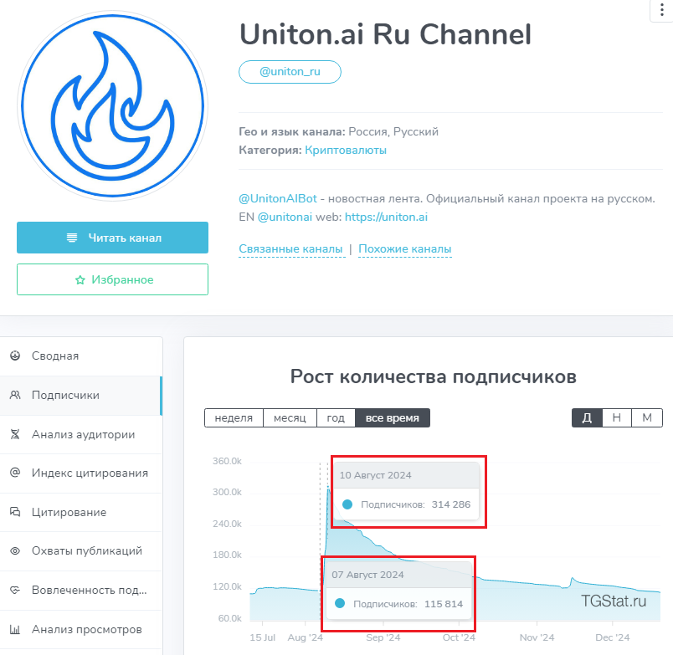Select the все время time range
Viewport: 673px width, 655px height.
(393, 417)
